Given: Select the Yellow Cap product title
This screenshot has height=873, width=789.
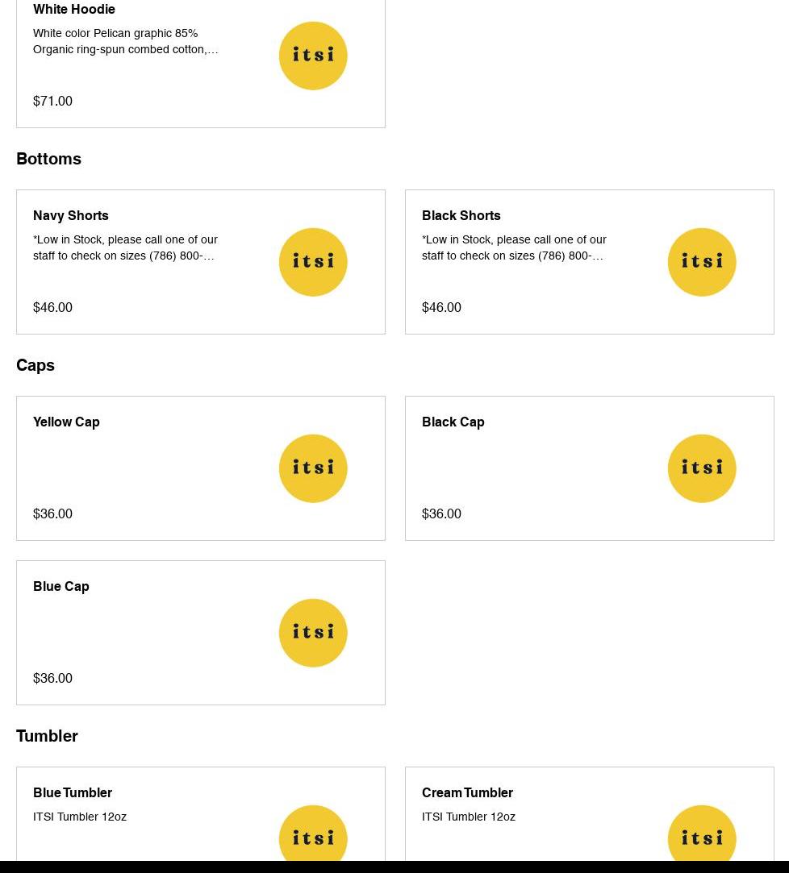Looking at the screenshot, I should [x=66, y=422].
